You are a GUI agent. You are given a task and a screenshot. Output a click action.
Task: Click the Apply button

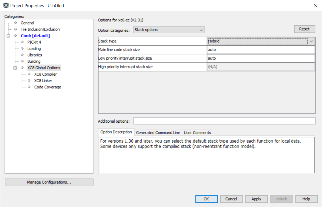pyautogui.click(x=256, y=199)
